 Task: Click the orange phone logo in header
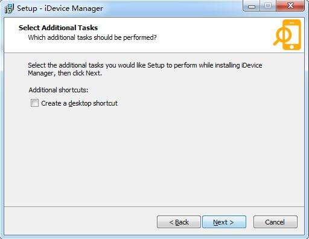pyautogui.click(x=287, y=34)
